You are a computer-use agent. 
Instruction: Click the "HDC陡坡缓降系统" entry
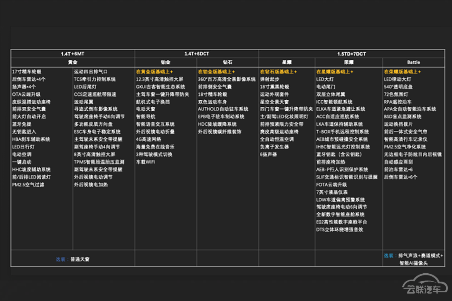pyautogui.click(x=217, y=124)
